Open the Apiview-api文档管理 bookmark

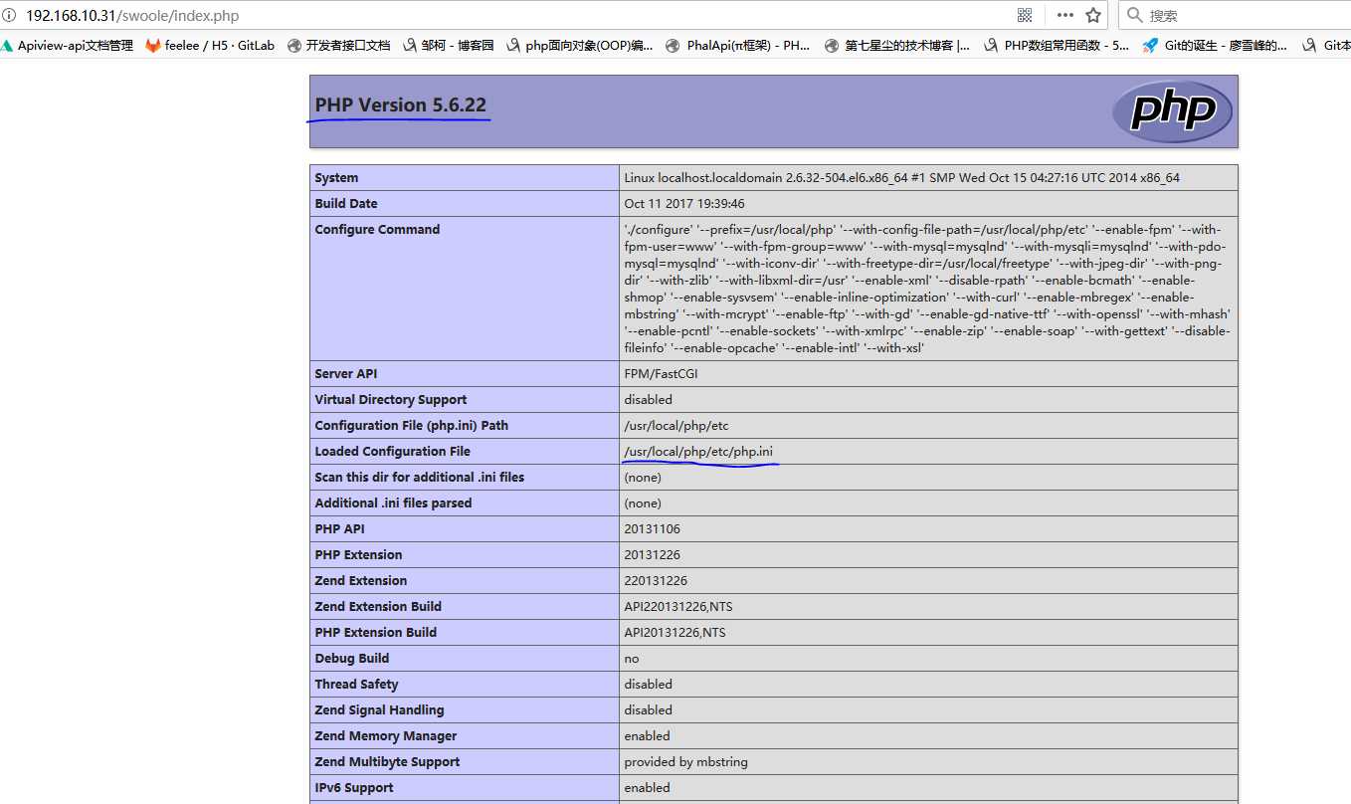pyautogui.click(x=67, y=45)
